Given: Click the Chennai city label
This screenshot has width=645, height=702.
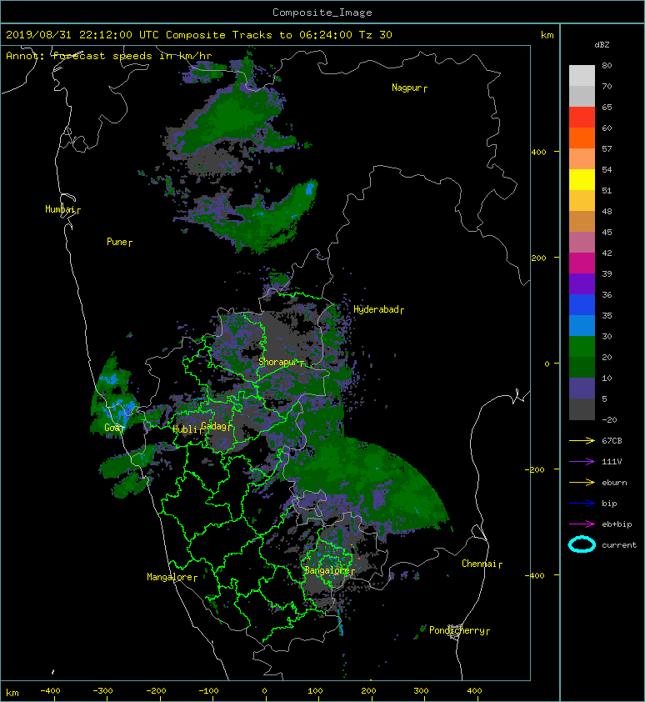Looking at the screenshot, I should tap(479, 564).
